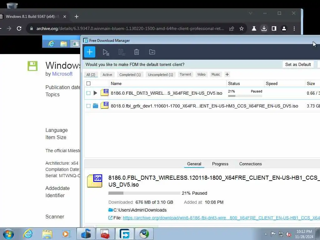The height and width of the screenshot is (240, 320).
Task: Show the All (2) downloads filter
Action: (91, 75)
